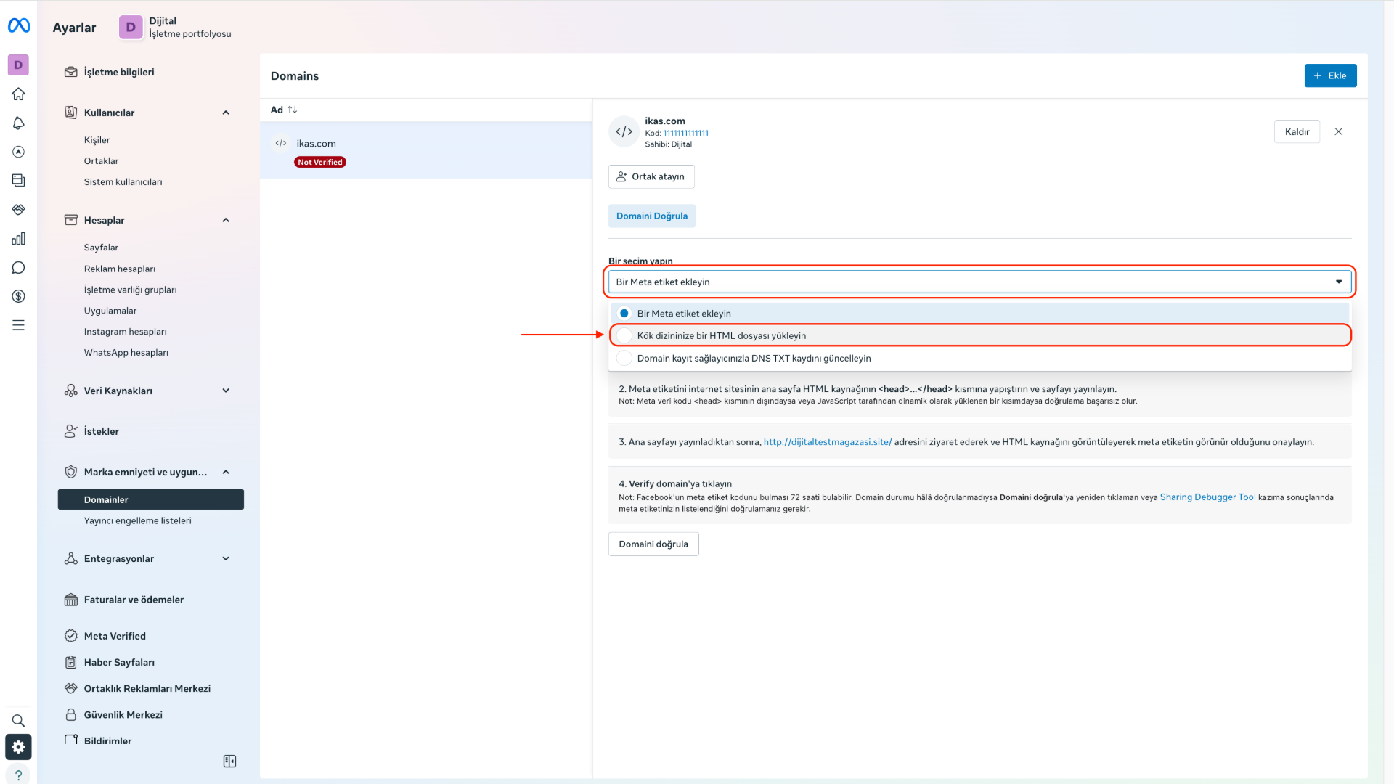Open the Ads Manager compass icon

click(x=18, y=152)
